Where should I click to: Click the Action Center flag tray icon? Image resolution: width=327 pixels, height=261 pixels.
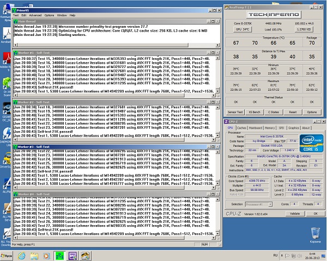pyautogui.click(x=287, y=256)
